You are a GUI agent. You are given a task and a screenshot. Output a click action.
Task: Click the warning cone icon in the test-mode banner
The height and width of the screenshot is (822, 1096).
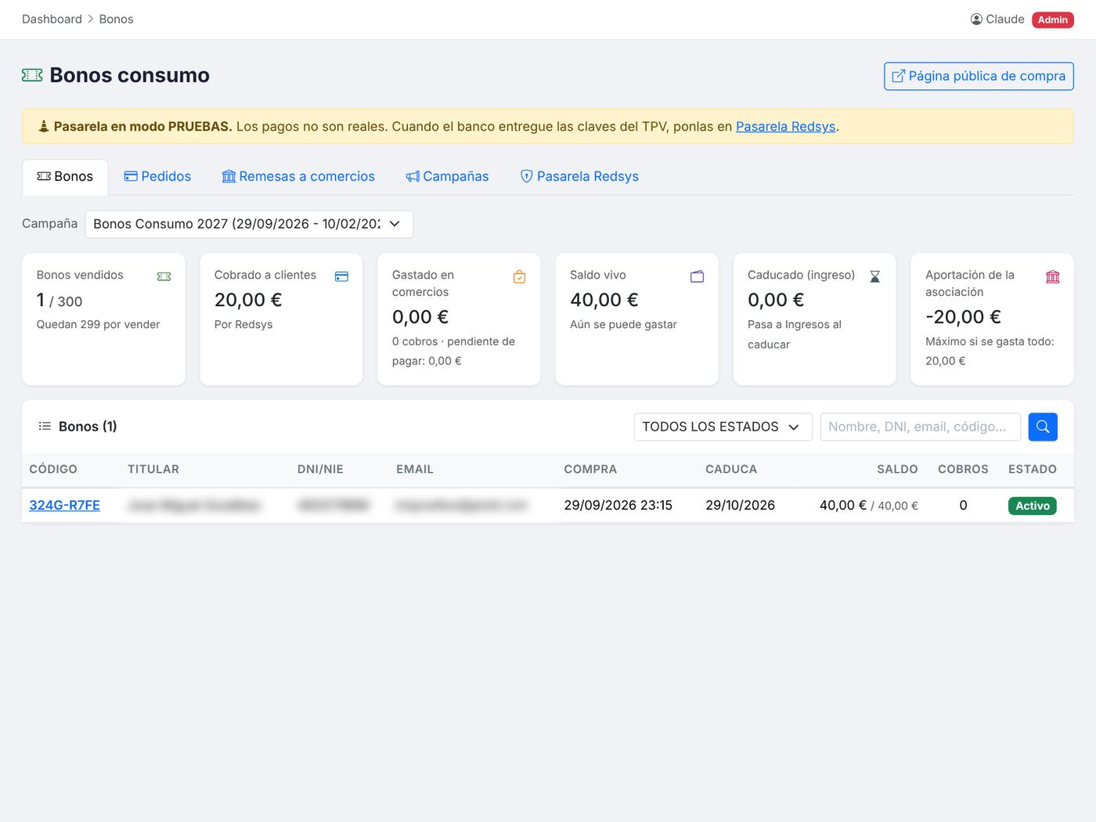[x=44, y=126]
